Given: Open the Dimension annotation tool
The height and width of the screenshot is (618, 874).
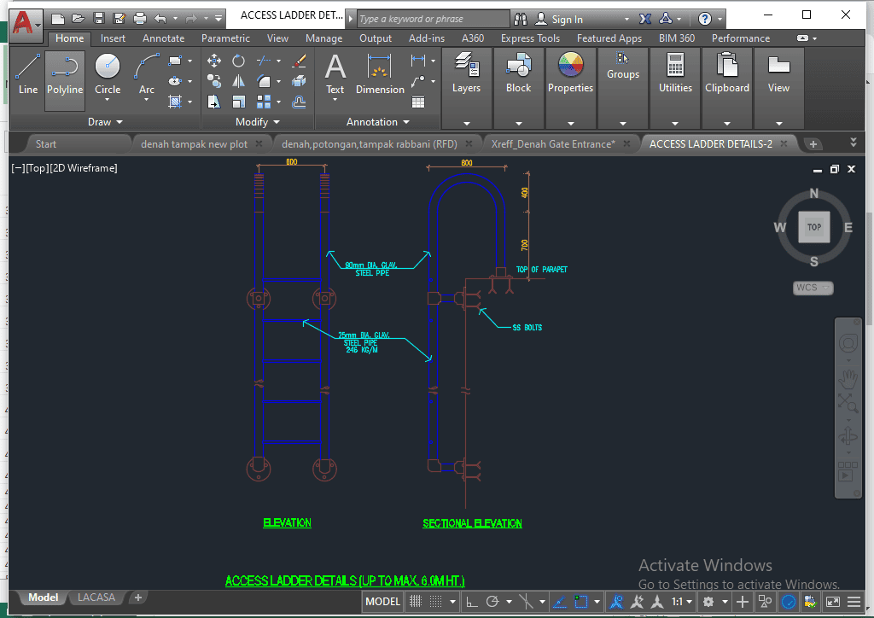Looking at the screenshot, I should click(380, 74).
